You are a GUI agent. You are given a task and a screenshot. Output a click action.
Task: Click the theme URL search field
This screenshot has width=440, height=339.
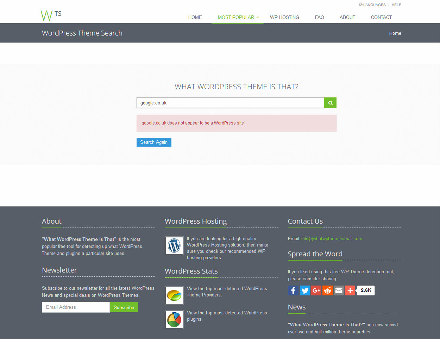click(x=230, y=103)
